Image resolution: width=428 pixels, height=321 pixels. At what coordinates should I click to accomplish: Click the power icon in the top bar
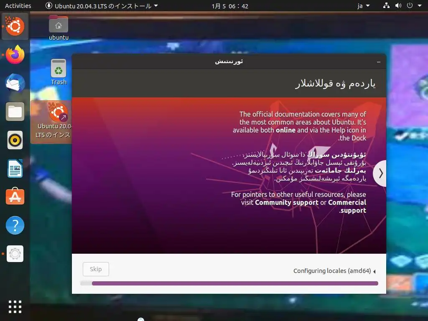[x=410, y=5]
